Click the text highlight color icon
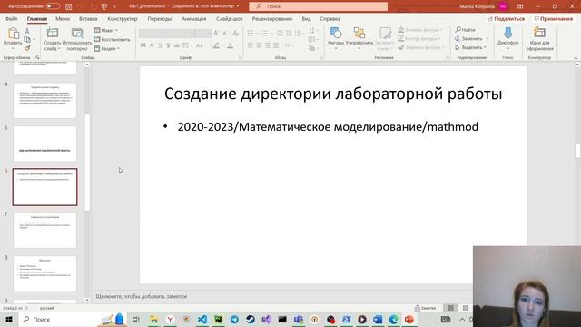The image size is (581, 327). pos(216,45)
